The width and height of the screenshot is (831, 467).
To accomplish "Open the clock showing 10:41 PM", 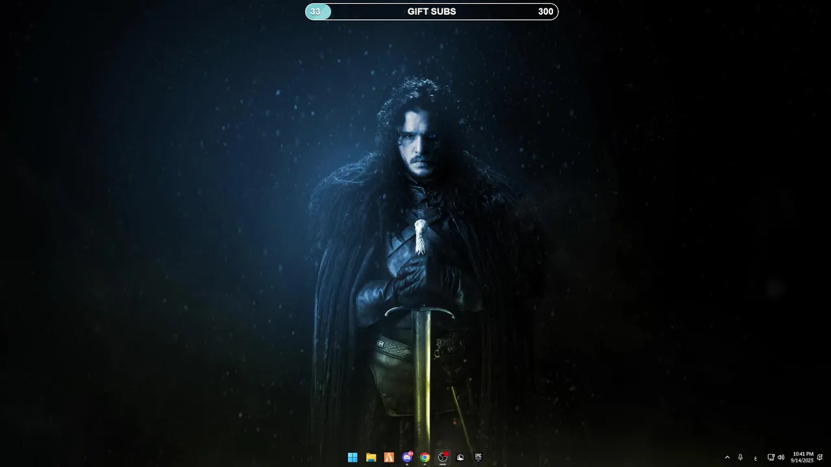I will 802,457.
